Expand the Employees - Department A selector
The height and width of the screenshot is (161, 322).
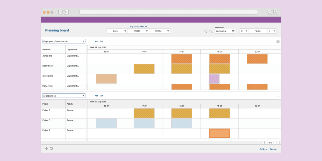tap(64, 41)
